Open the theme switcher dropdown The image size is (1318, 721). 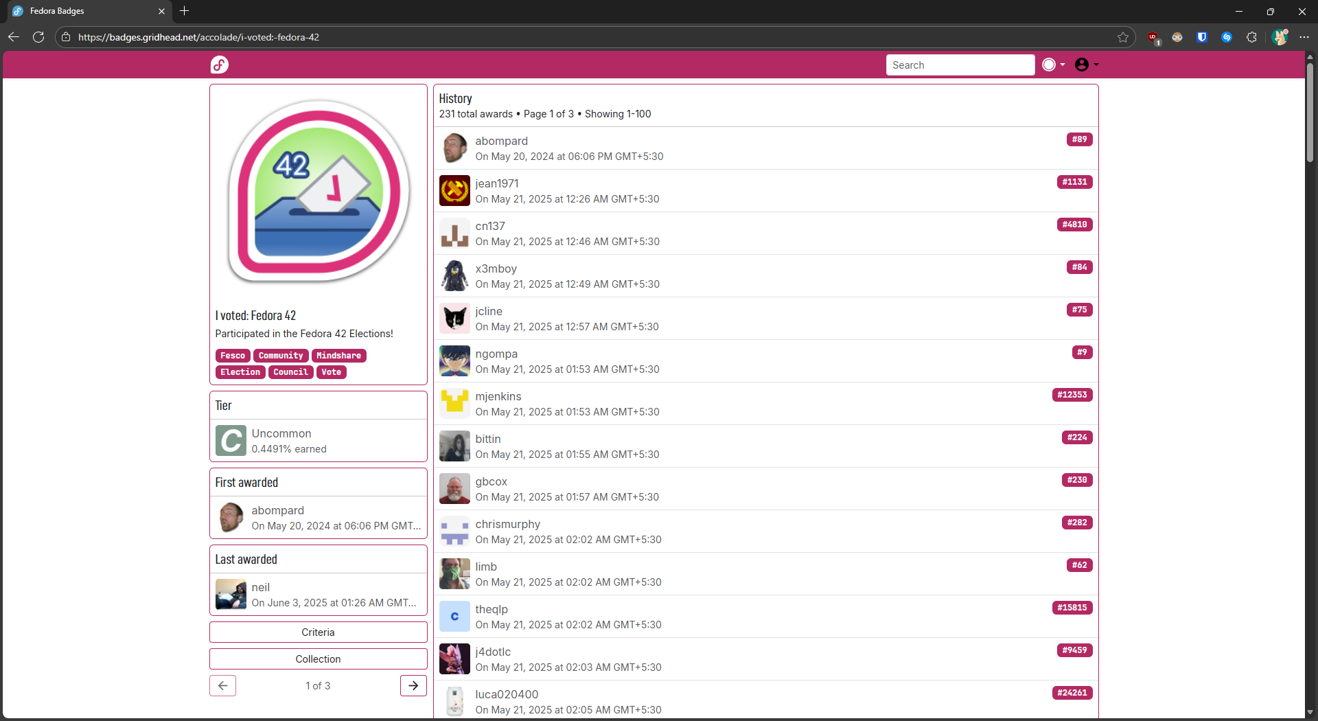pos(1053,65)
